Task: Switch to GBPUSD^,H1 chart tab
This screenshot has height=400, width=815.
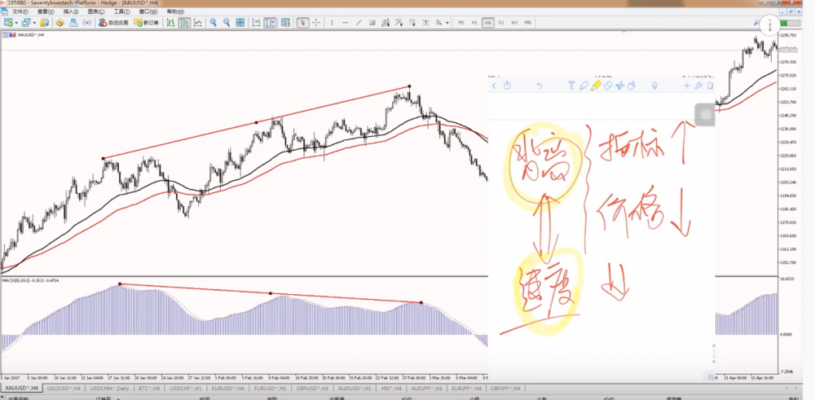Action: click(x=312, y=388)
